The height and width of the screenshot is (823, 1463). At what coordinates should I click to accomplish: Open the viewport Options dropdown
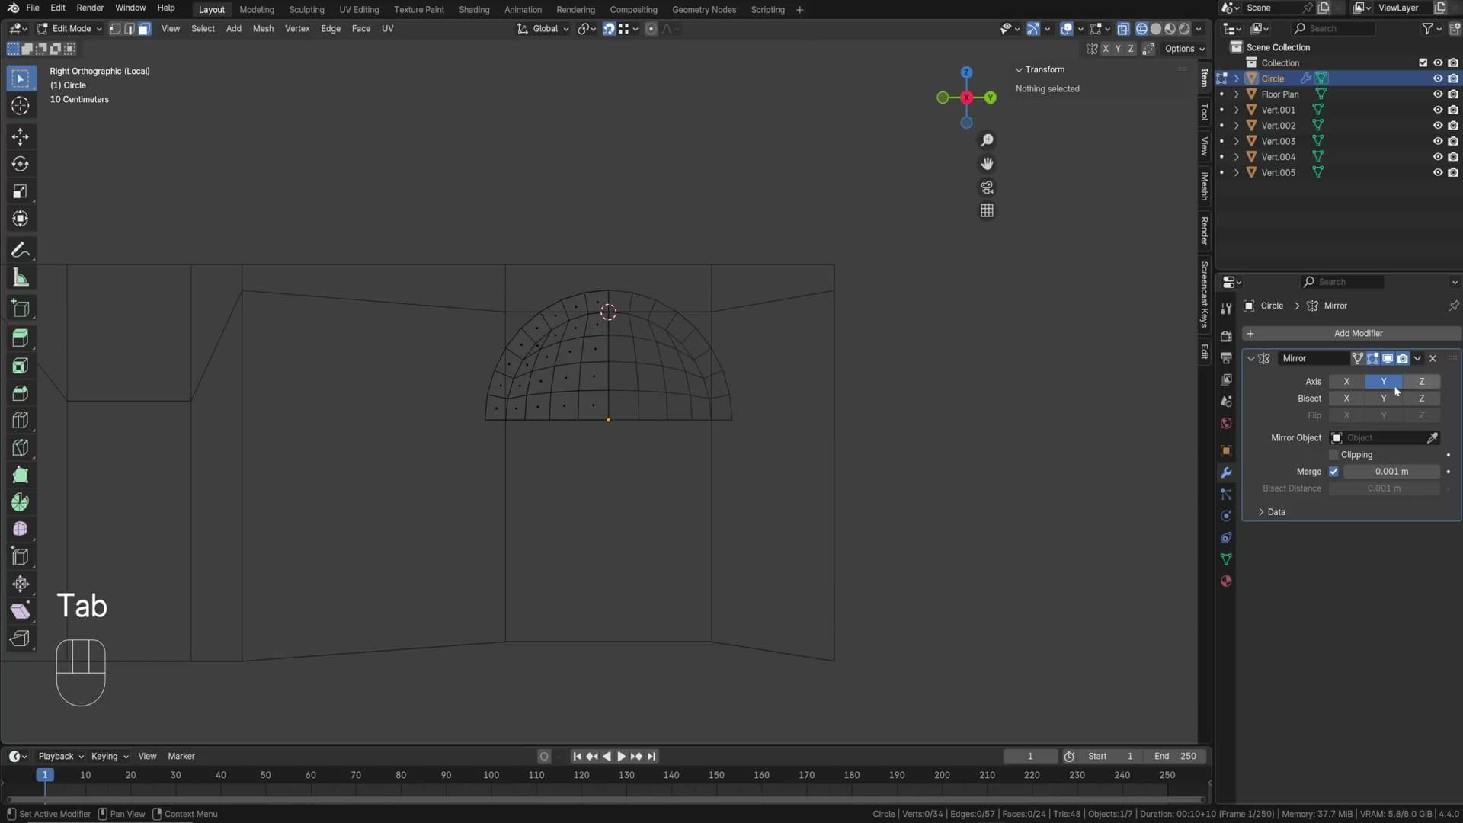coord(1185,49)
